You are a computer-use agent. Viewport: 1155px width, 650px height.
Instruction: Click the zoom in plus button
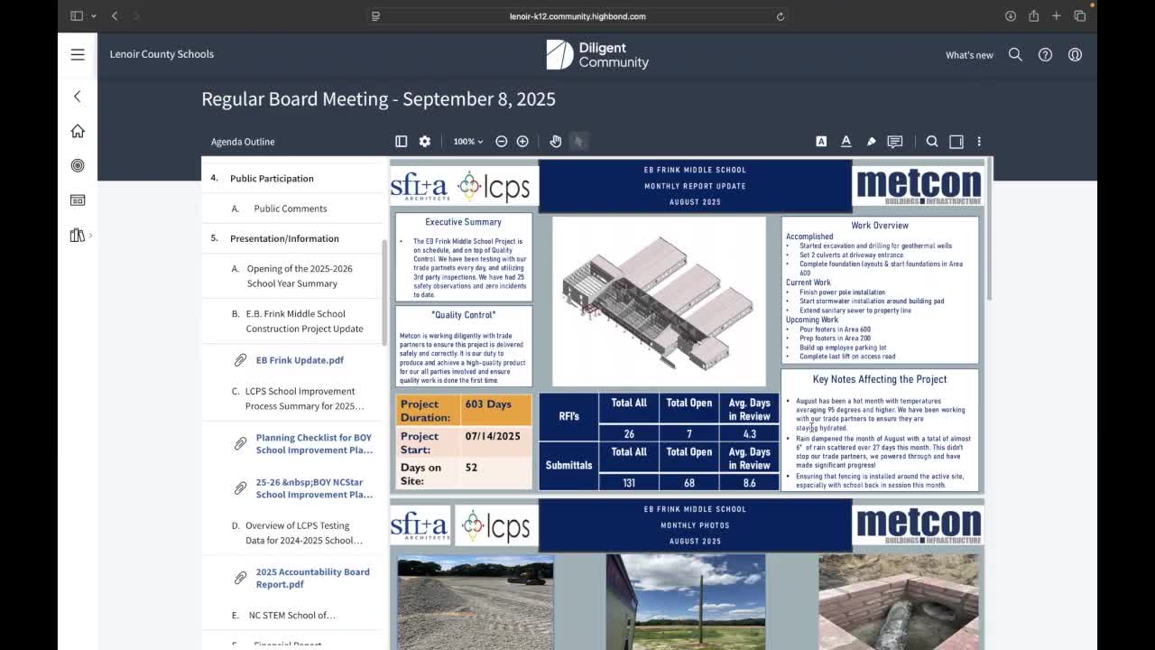point(522,142)
